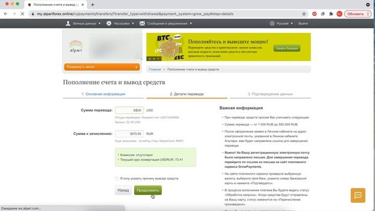Open the Chrome three-dot menu

pos(369,14)
